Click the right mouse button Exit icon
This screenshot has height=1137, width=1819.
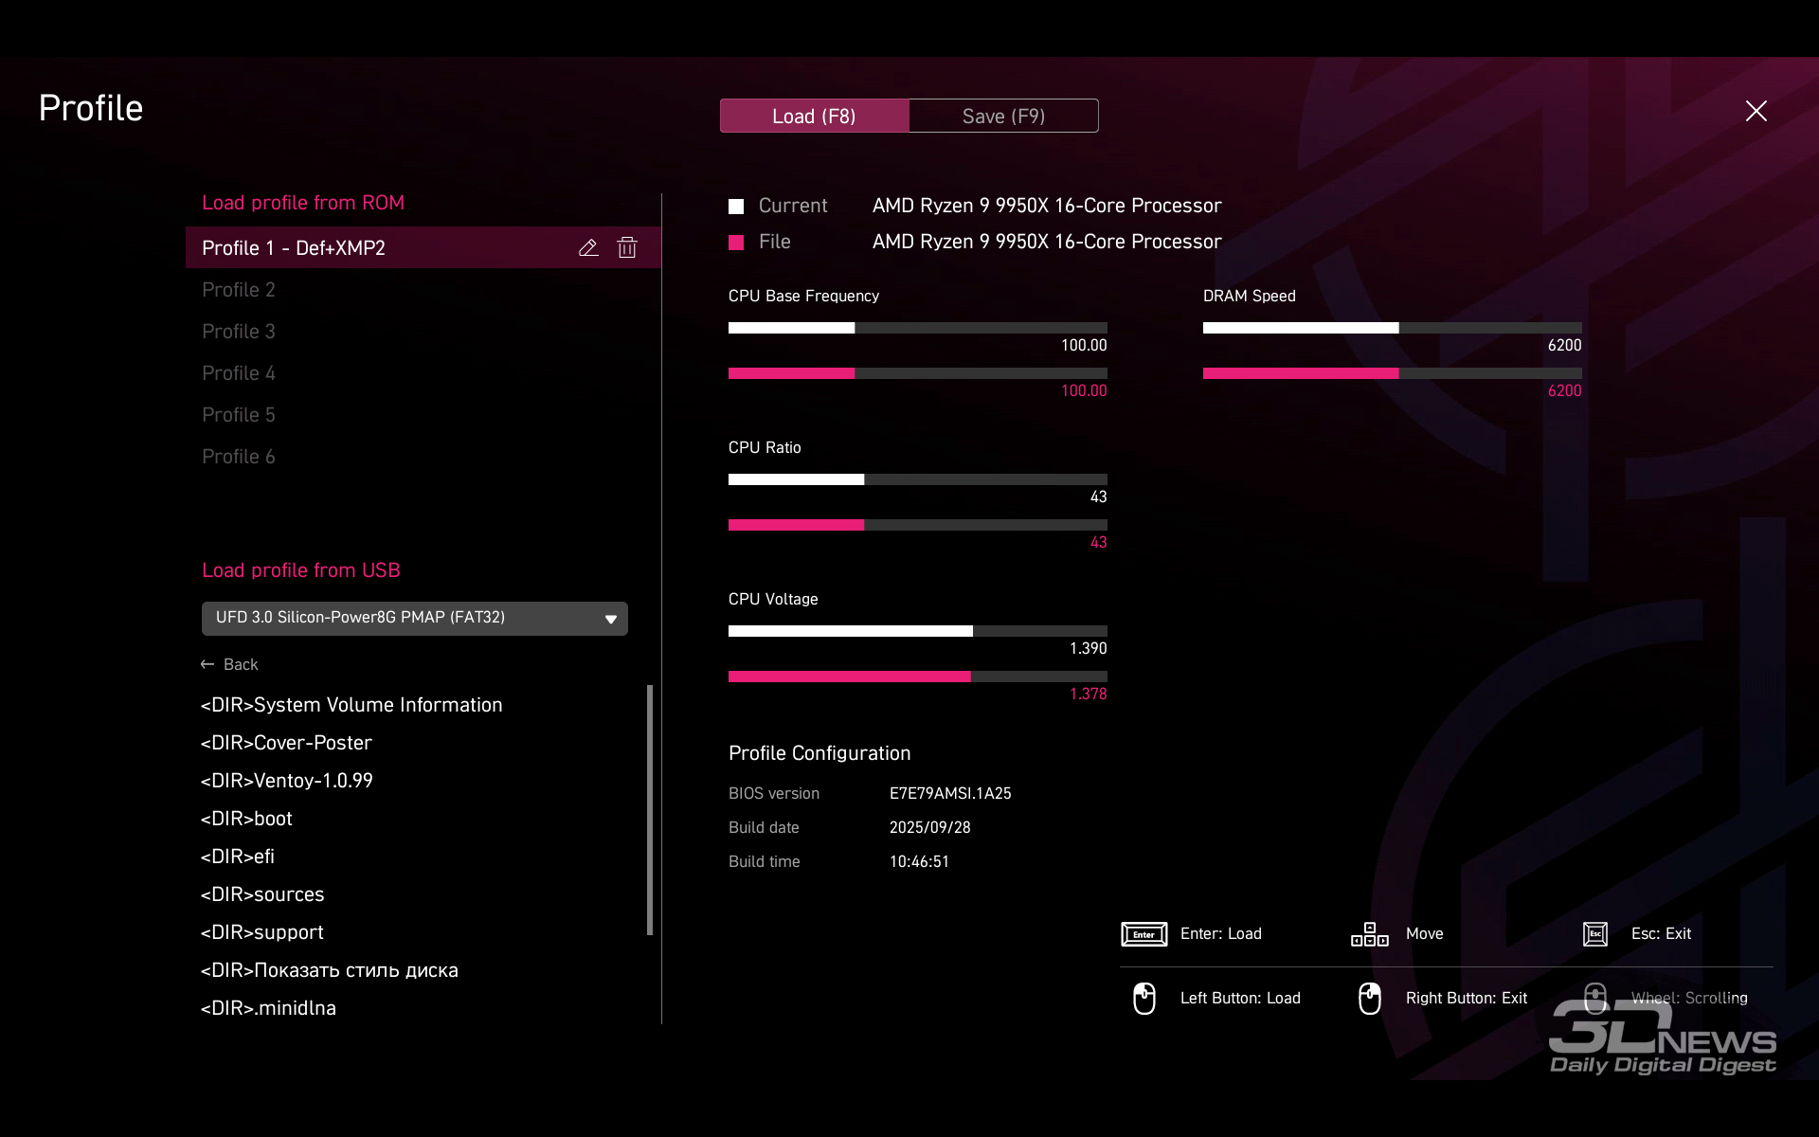[x=1369, y=998]
